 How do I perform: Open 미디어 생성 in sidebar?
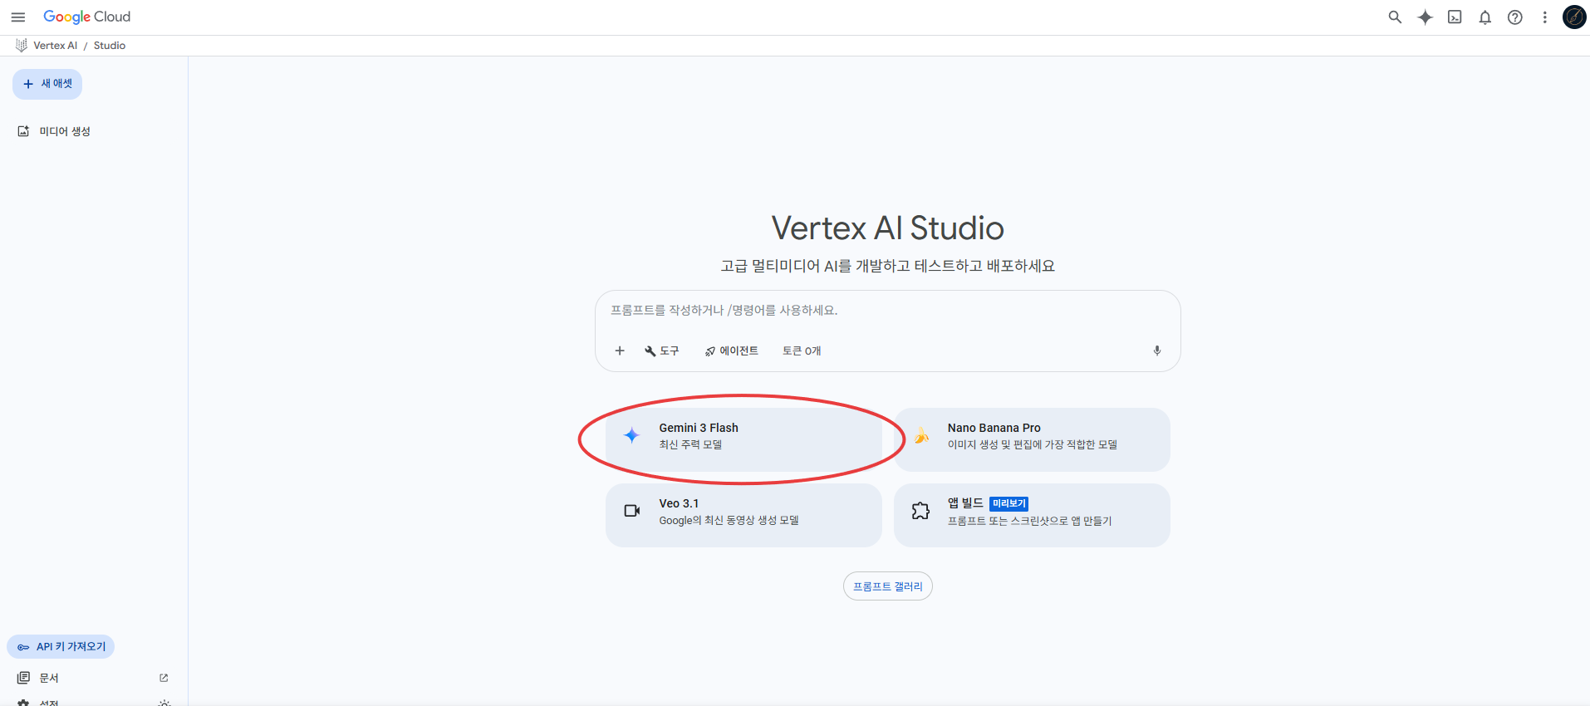point(55,131)
